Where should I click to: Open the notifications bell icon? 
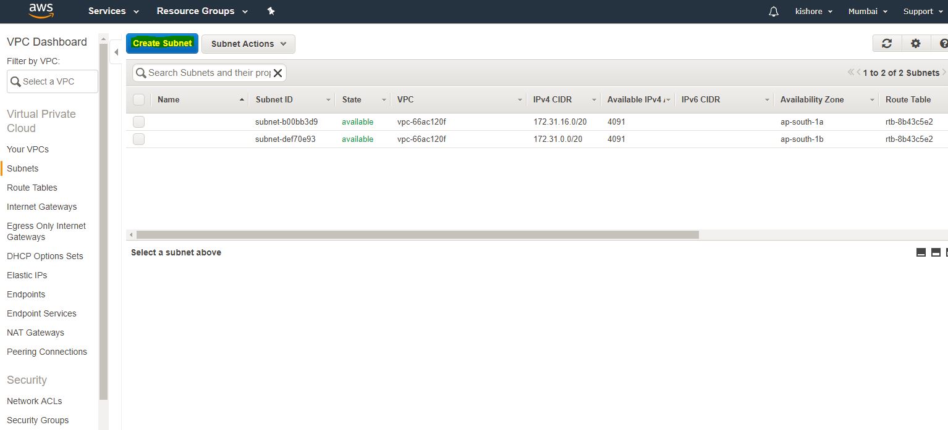pyautogui.click(x=774, y=12)
